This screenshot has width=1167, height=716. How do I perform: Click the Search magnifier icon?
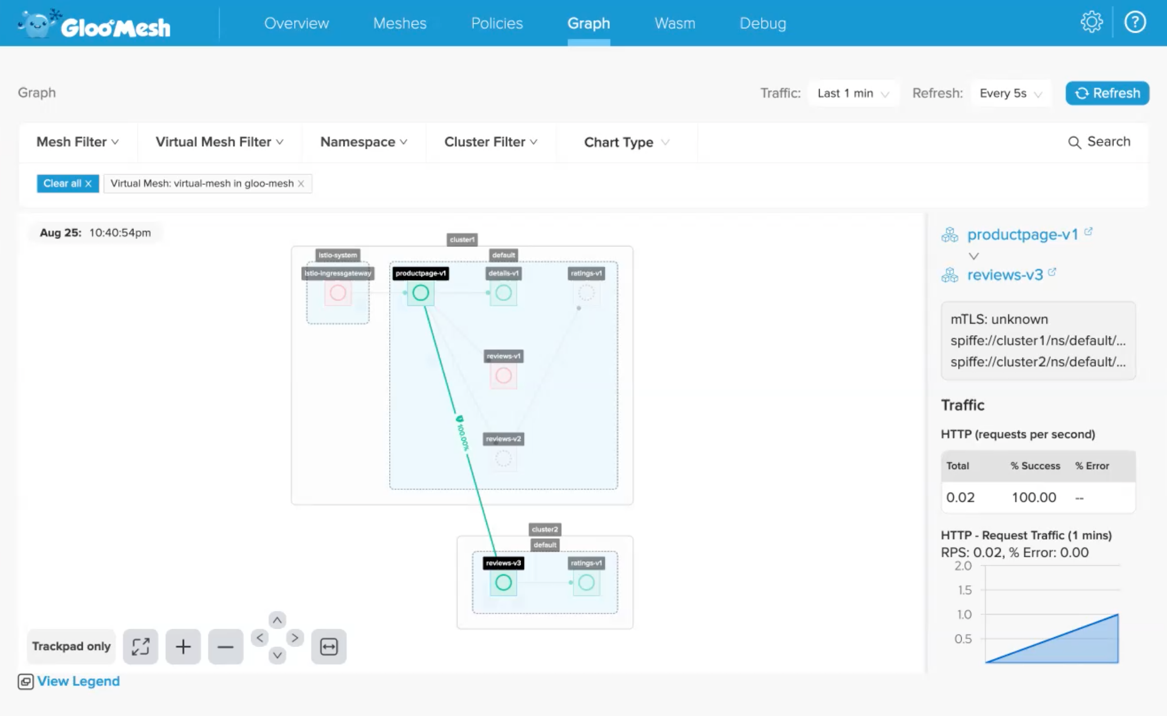1074,142
